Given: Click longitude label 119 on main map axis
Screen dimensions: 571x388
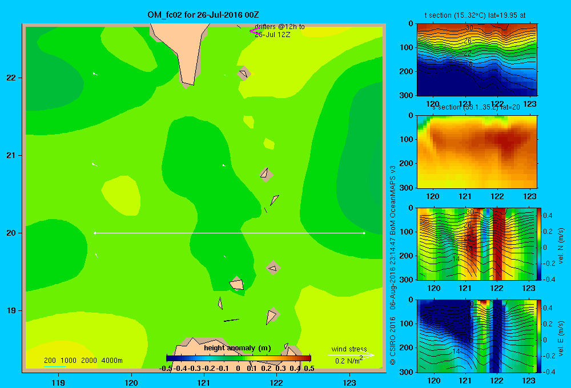Looking at the screenshot, I should [58, 382].
